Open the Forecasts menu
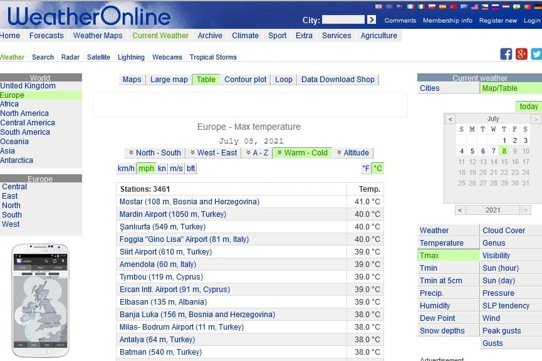The image size is (542, 361). [46, 36]
